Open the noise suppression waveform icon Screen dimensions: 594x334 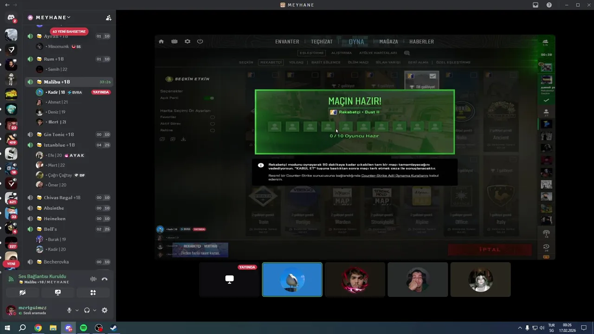coord(93,279)
